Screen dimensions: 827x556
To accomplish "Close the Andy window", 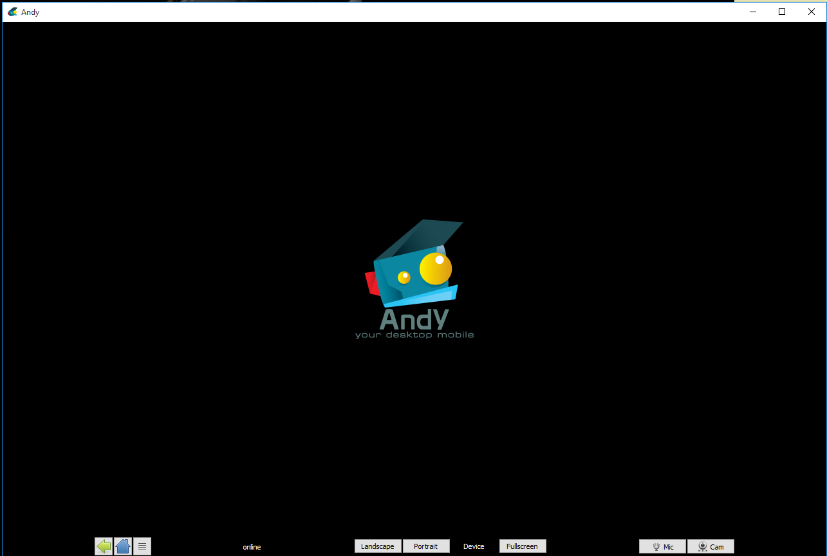I will tap(811, 12).
